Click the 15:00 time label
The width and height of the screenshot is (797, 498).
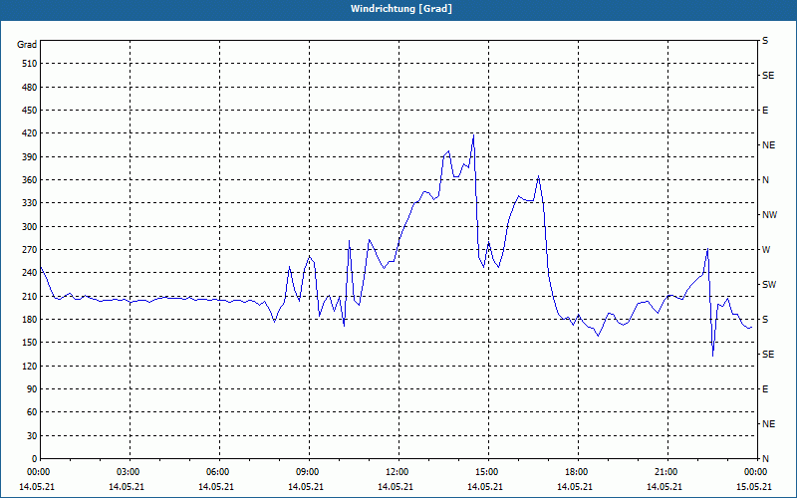pos(486,472)
